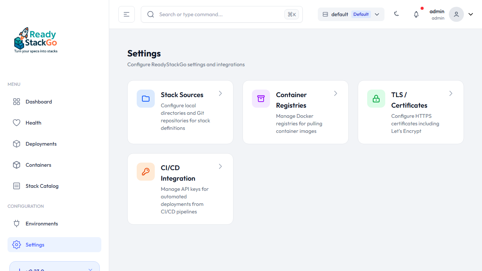Open the CI/CD Integration settings card
The image size is (482, 271).
[180, 189]
